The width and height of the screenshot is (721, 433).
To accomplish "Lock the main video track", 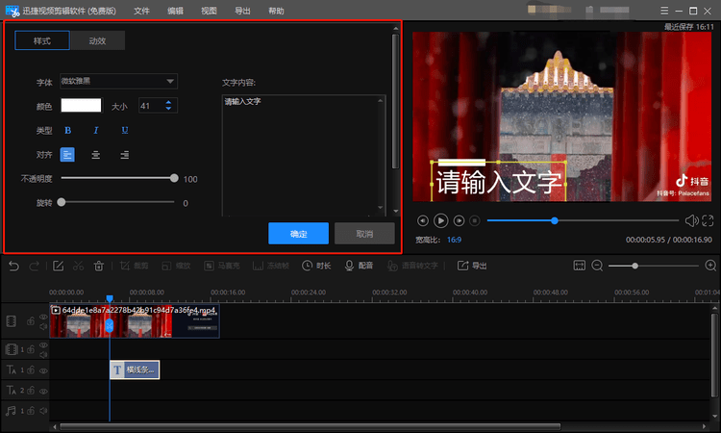I will tap(31, 321).
